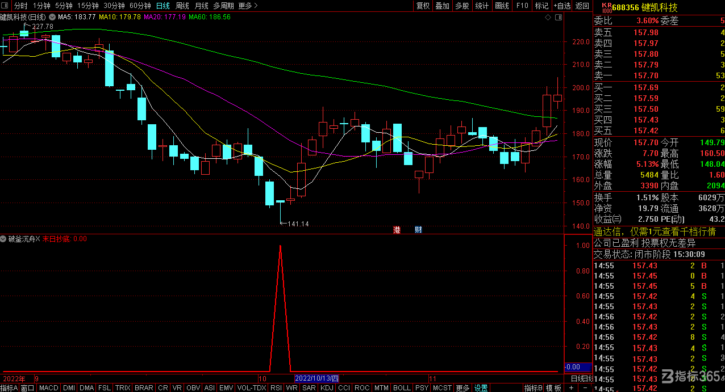Select the 日线 daily period
This screenshot has height=392, width=725.
click(163, 6)
